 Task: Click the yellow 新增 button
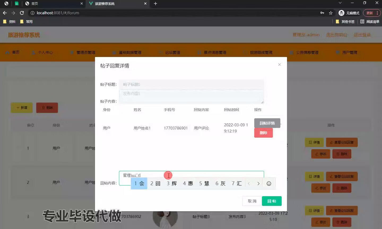[x=22, y=108]
